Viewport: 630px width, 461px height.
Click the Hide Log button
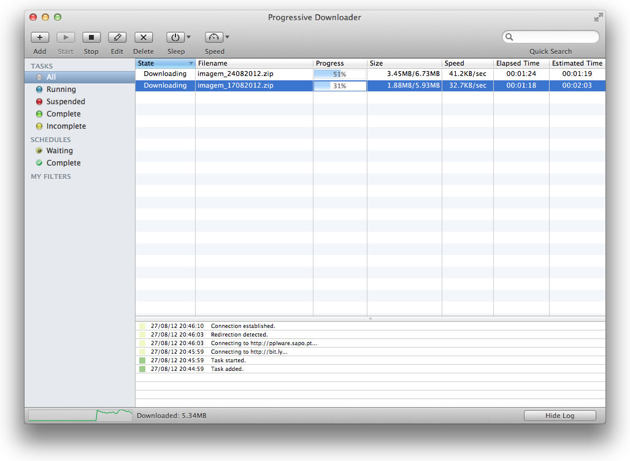559,416
